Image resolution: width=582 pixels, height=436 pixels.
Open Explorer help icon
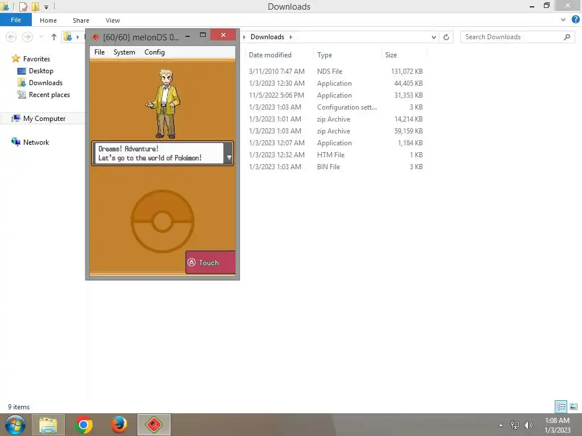(576, 20)
